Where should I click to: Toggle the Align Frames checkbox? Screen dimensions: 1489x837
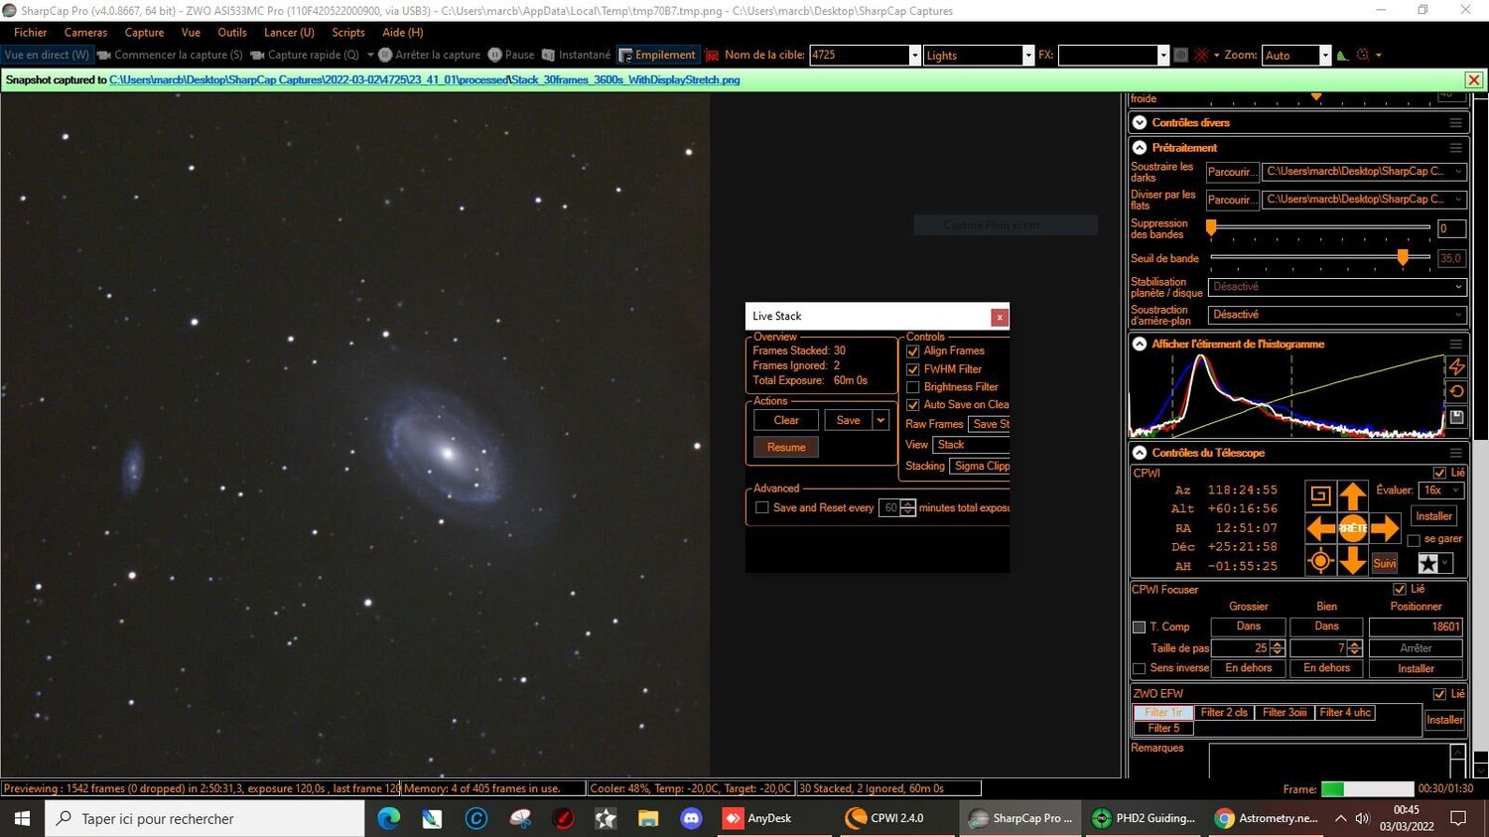[x=912, y=350]
